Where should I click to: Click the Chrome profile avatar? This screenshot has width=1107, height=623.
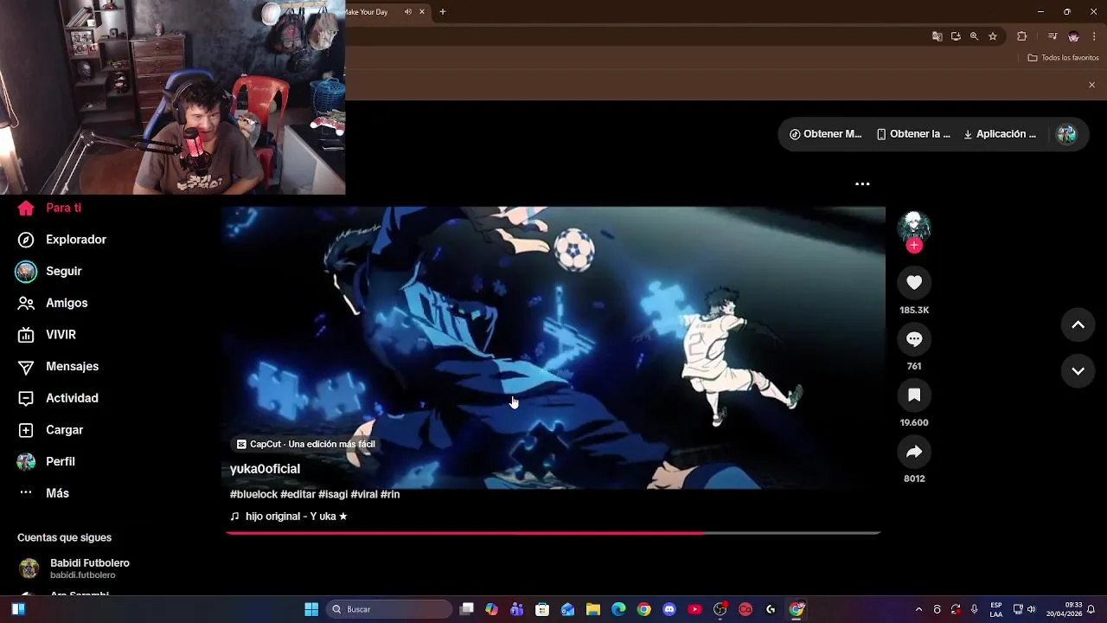[1073, 36]
